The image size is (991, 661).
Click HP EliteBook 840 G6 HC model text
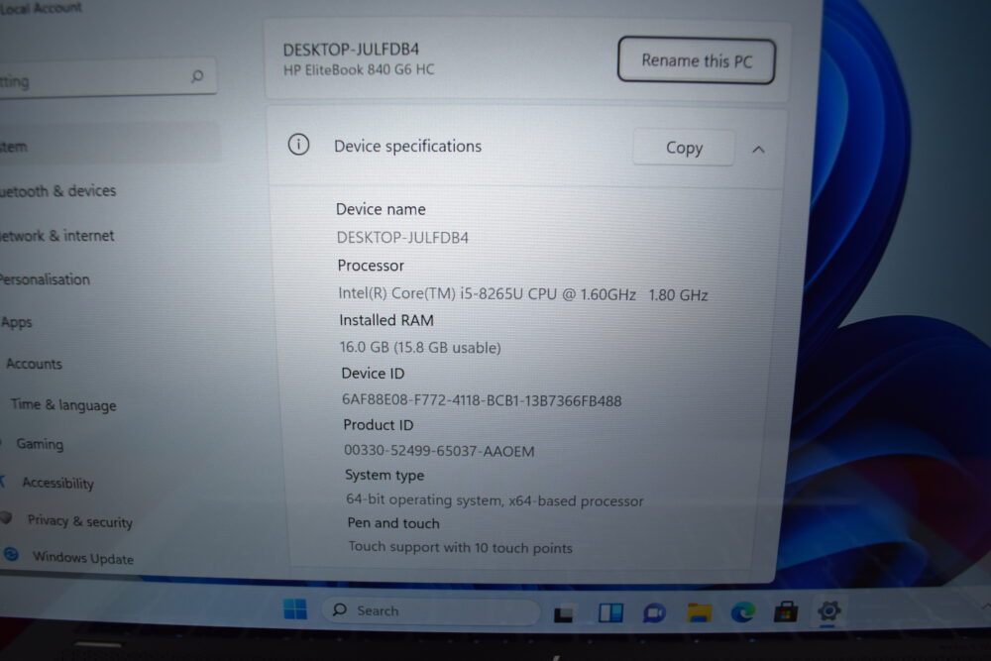point(359,69)
